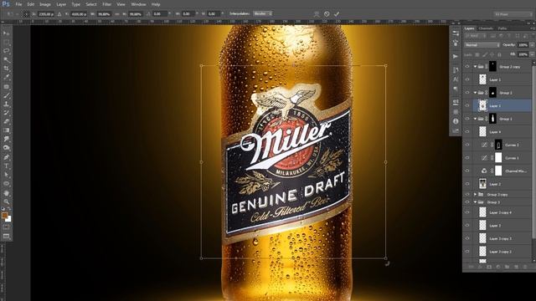Click the X position input field
The image size is (536, 301).
click(45, 14)
